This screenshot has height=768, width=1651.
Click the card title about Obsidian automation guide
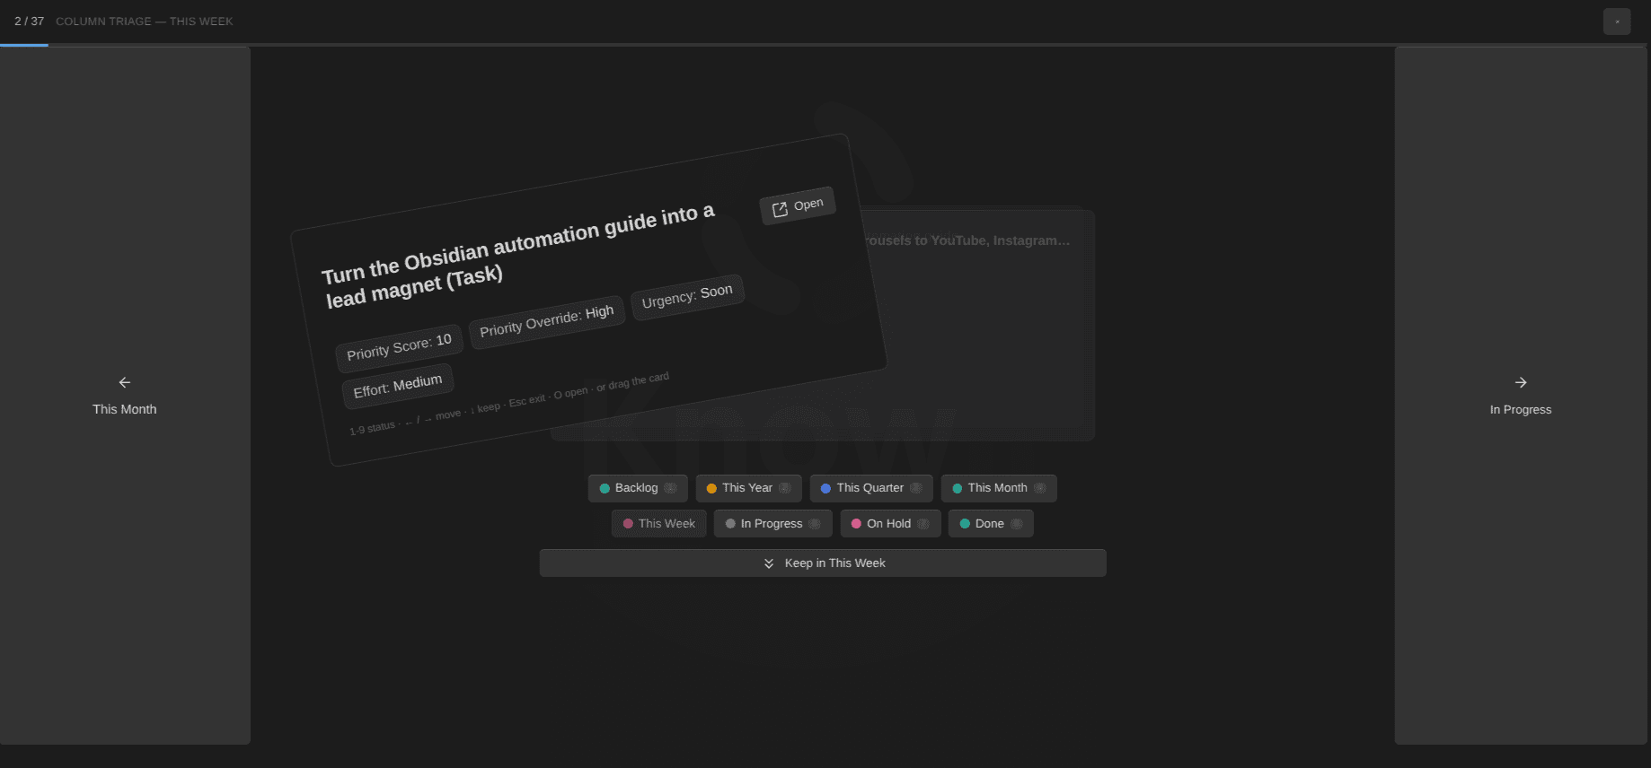[518, 257]
